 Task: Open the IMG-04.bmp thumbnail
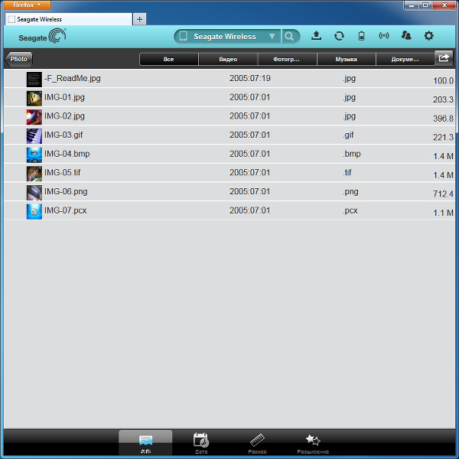pyautogui.click(x=34, y=155)
